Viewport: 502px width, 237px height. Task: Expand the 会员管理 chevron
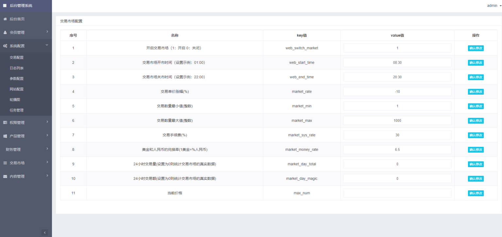click(x=47, y=32)
